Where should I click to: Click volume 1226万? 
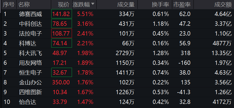pyautogui.click(x=125, y=92)
